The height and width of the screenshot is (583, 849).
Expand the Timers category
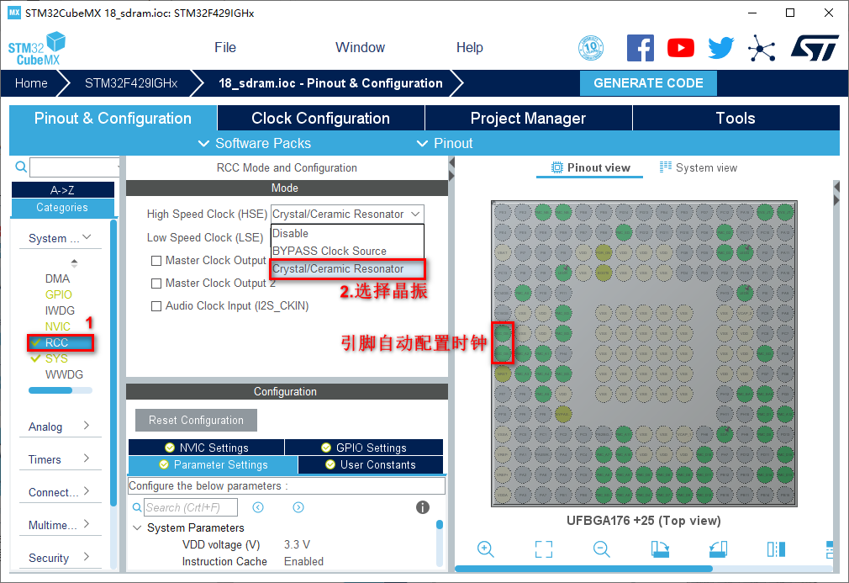click(59, 459)
